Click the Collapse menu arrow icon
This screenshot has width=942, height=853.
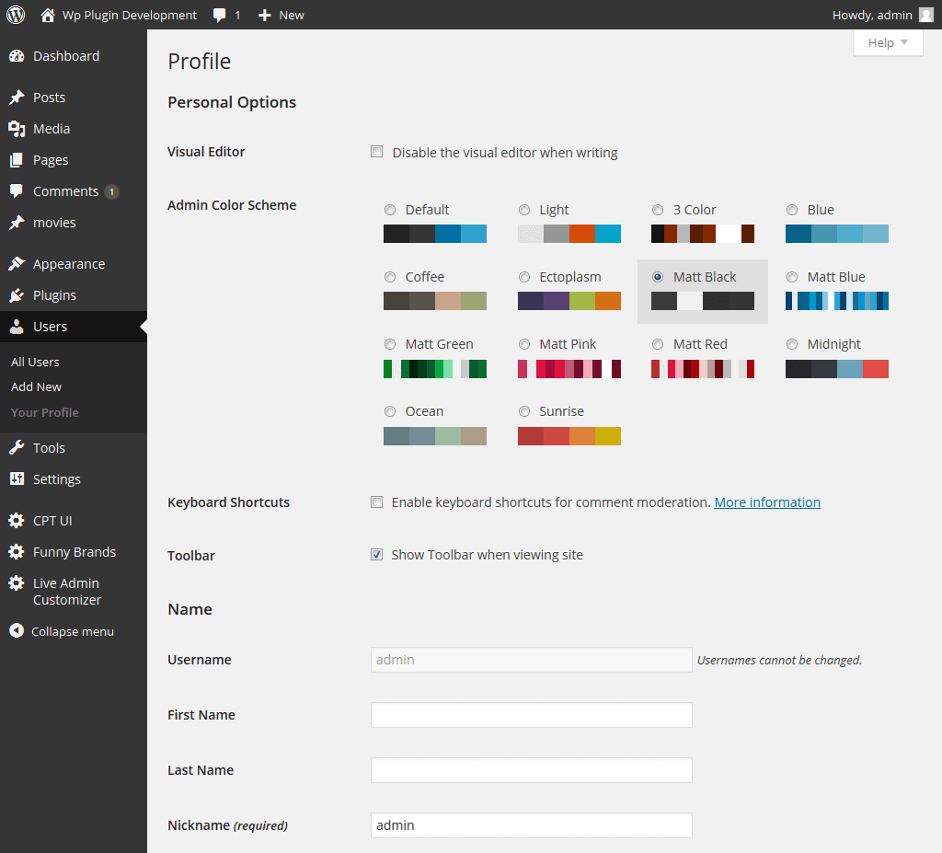17,630
